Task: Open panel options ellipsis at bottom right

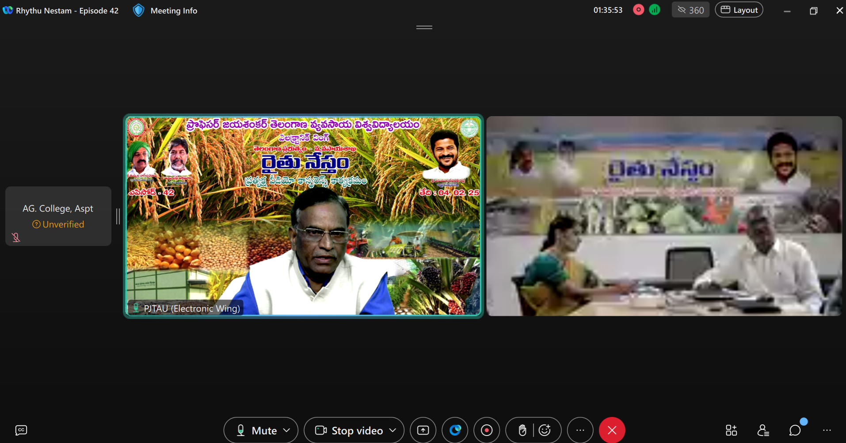Action: pyautogui.click(x=827, y=430)
